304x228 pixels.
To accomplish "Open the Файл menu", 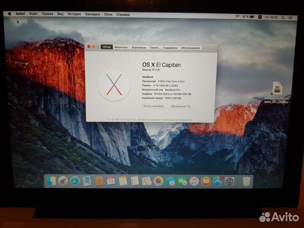I will [33, 14].
